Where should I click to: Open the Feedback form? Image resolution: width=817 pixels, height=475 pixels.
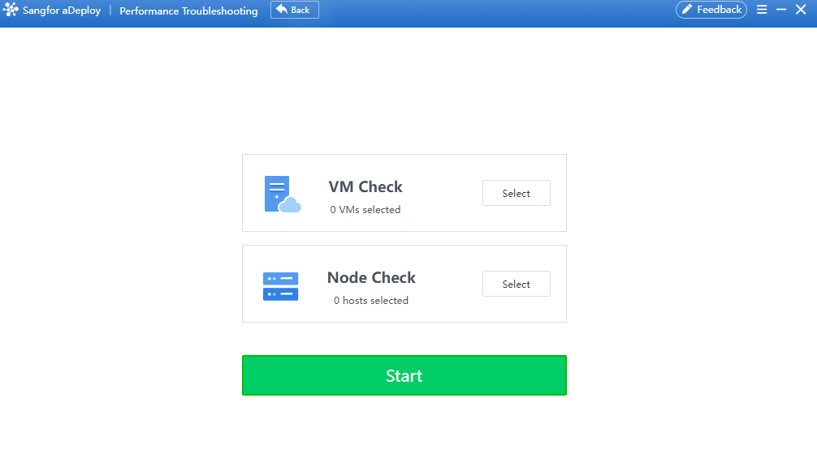(x=711, y=10)
